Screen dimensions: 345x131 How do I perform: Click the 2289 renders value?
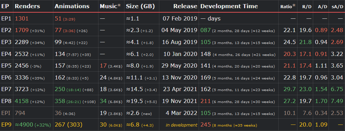click(x=22, y=42)
